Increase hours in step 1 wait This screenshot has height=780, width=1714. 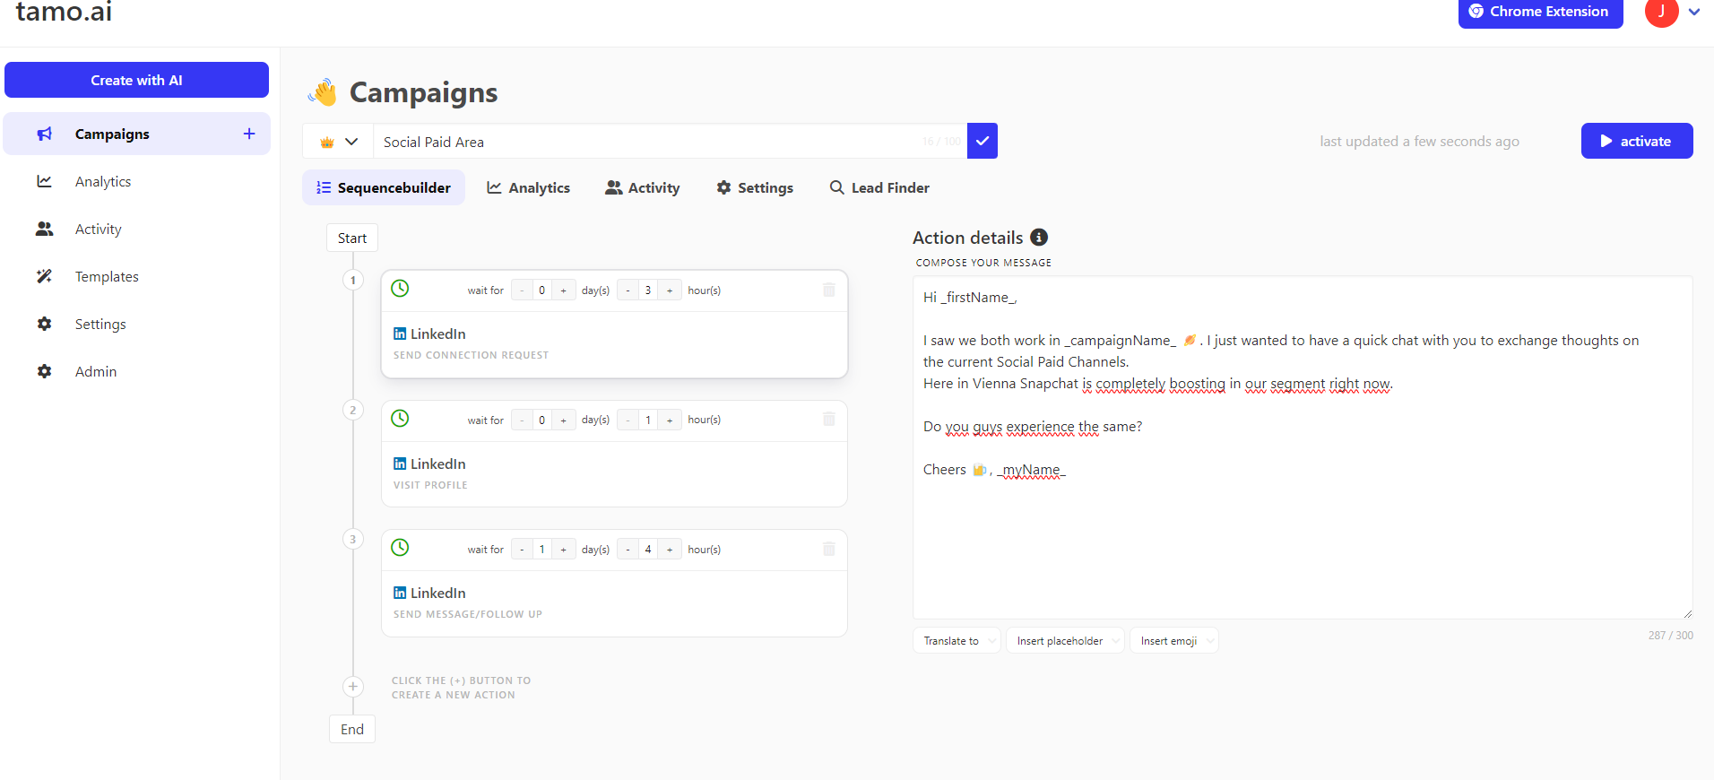670,290
